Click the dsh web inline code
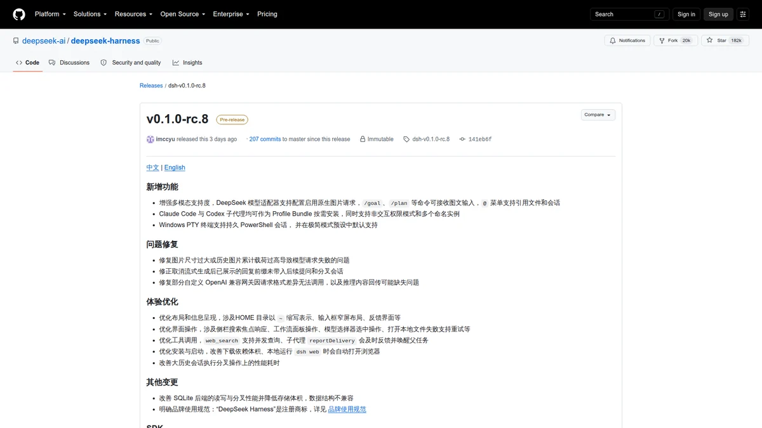762x428 pixels. [307, 351]
